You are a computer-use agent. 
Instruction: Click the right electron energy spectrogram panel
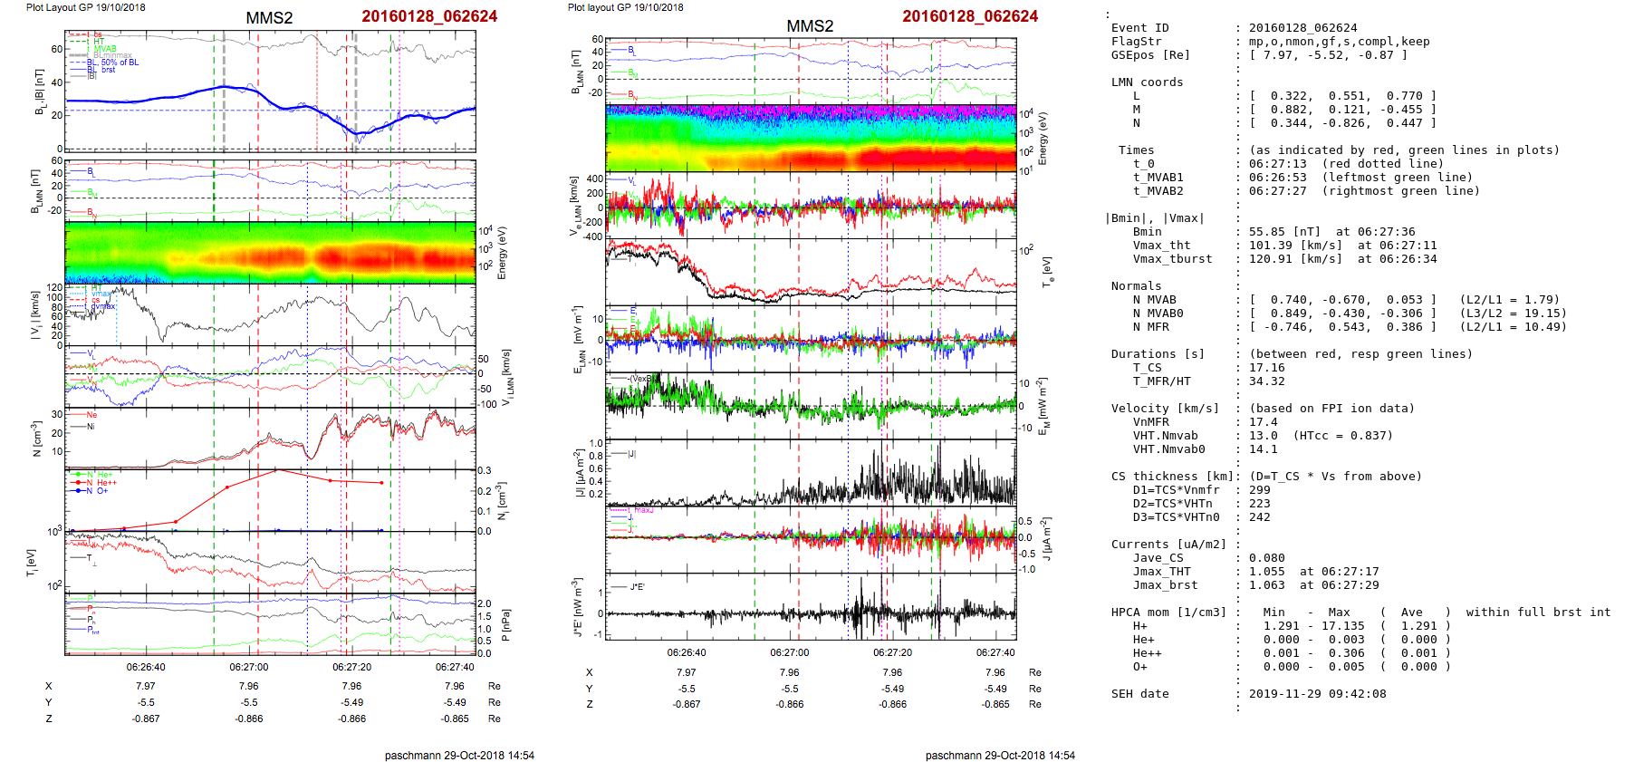pos(811,138)
